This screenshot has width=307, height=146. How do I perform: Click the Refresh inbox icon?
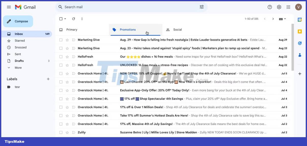(74, 19)
